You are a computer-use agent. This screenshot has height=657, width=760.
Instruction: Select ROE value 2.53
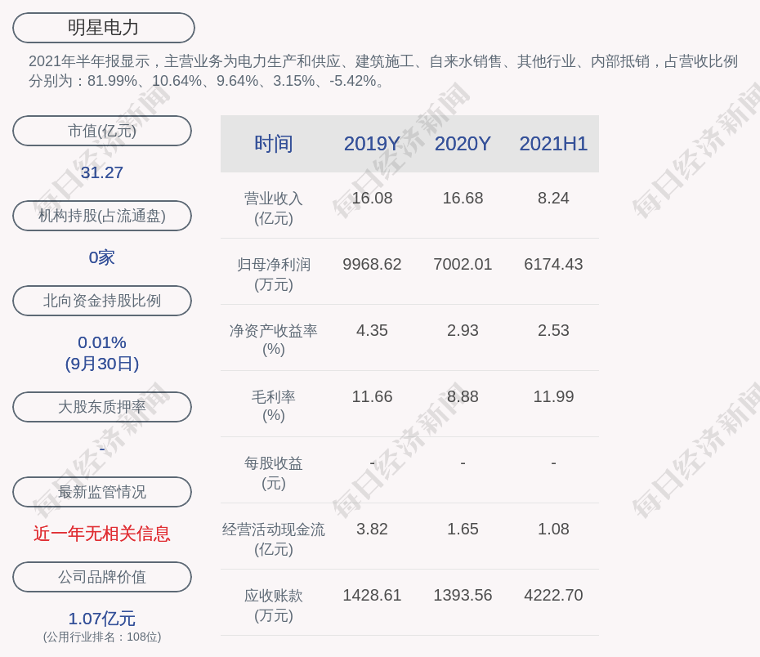pyautogui.click(x=553, y=330)
